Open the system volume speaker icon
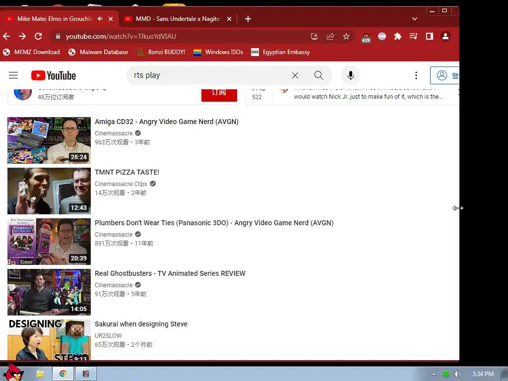This screenshot has width=508, height=381. click(457, 374)
